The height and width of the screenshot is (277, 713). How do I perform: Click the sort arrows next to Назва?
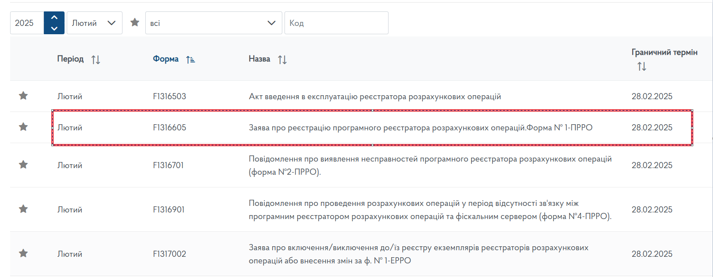point(282,60)
